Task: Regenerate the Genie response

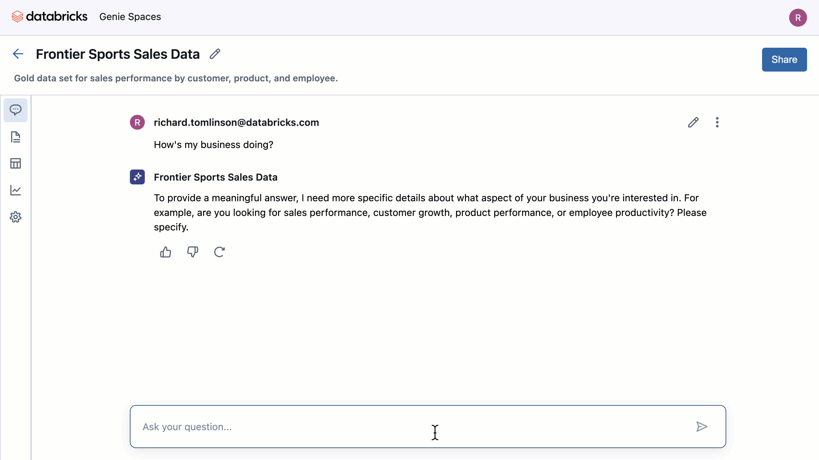Action: coord(219,252)
